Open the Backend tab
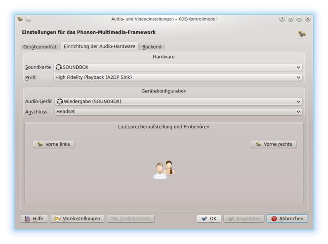The width and height of the screenshot is (328, 244). (152, 46)
